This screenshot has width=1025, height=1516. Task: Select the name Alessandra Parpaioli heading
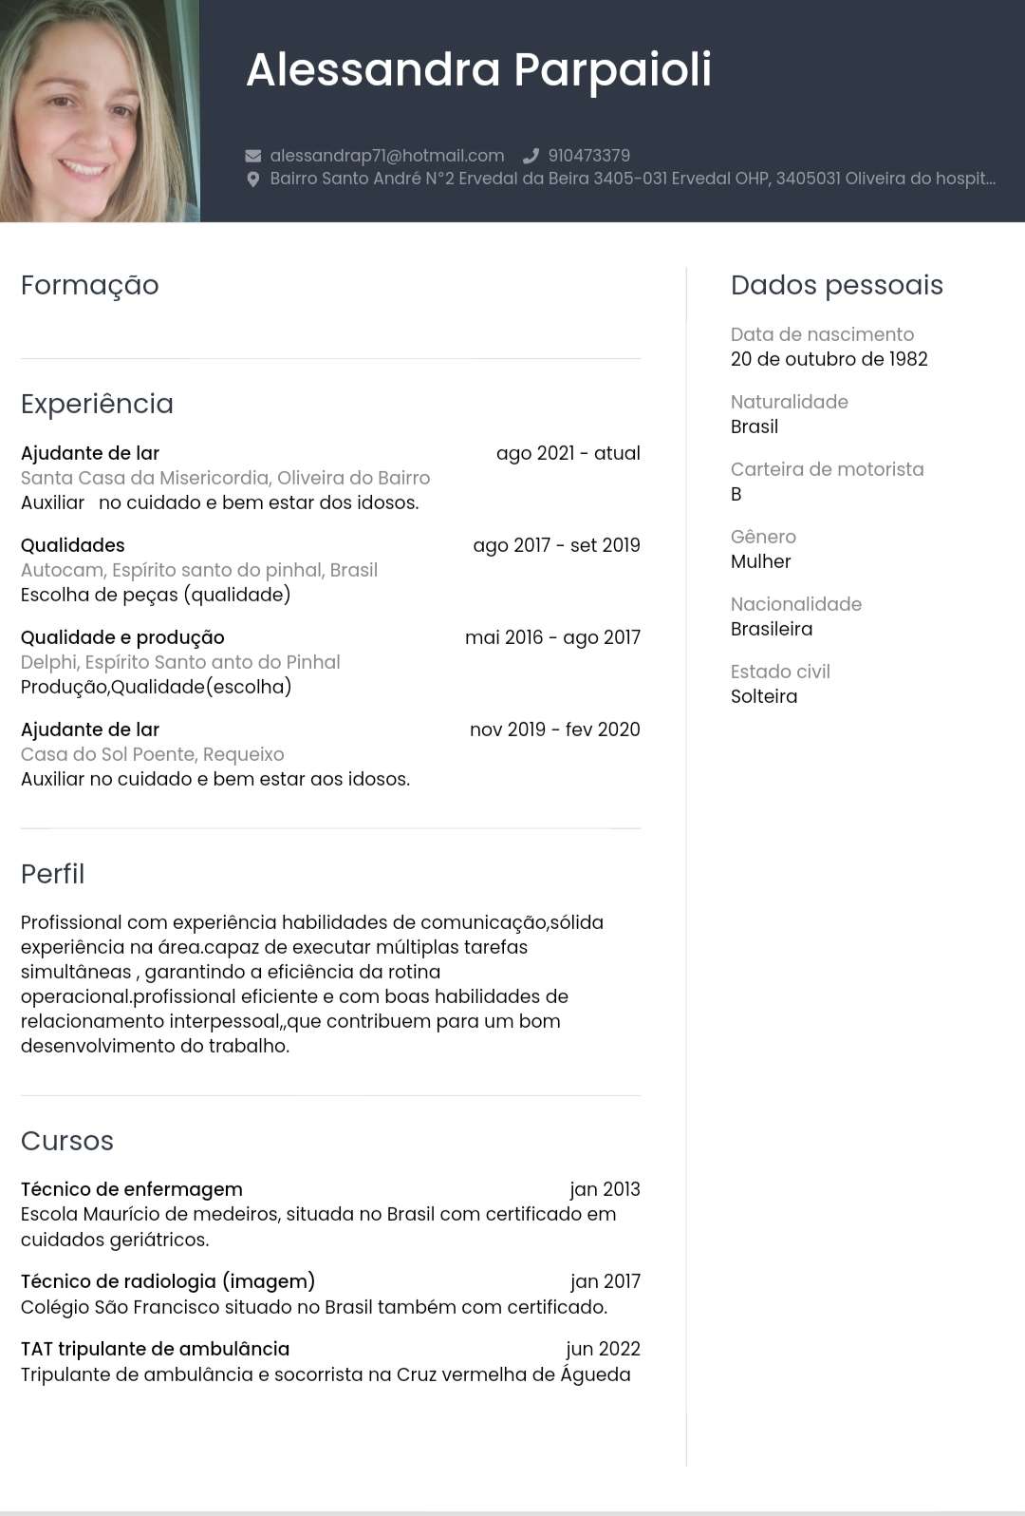coord(479,69)
